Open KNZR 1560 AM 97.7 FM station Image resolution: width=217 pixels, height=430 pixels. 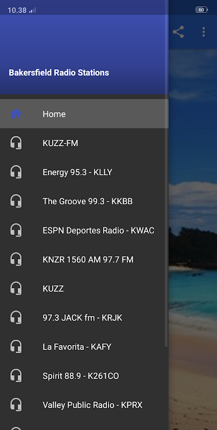point(84,259)
